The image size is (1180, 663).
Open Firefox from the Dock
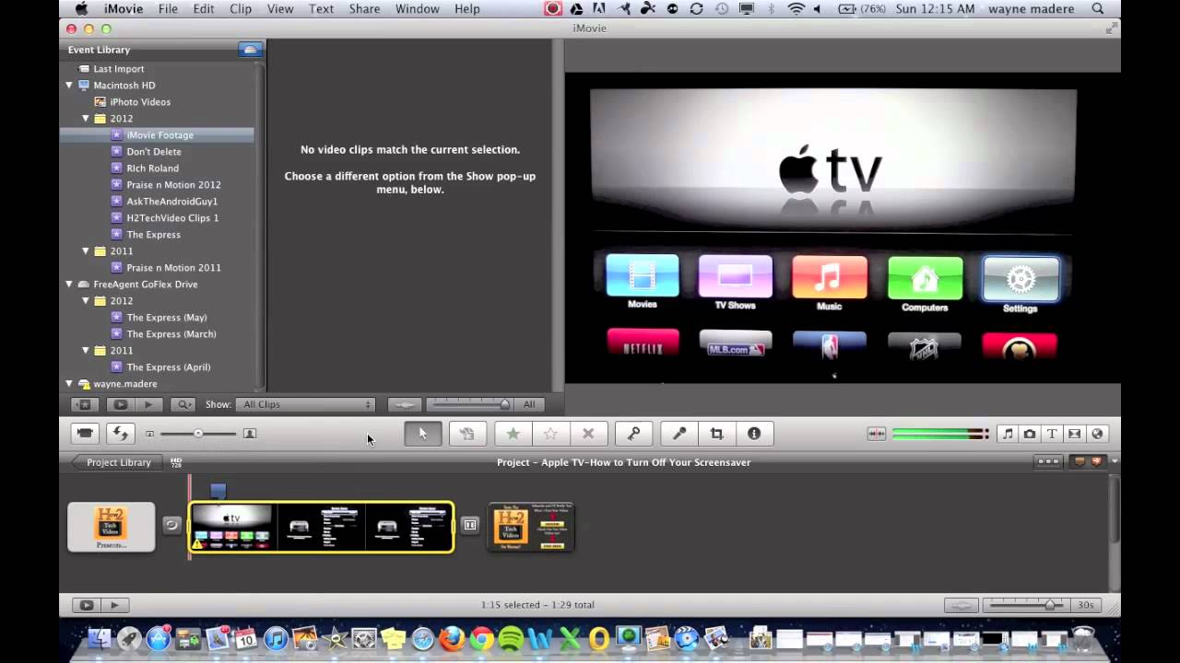tap(451, 638)
